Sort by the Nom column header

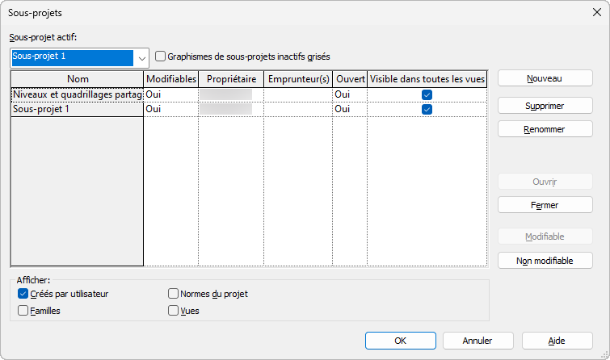(78, 79)
